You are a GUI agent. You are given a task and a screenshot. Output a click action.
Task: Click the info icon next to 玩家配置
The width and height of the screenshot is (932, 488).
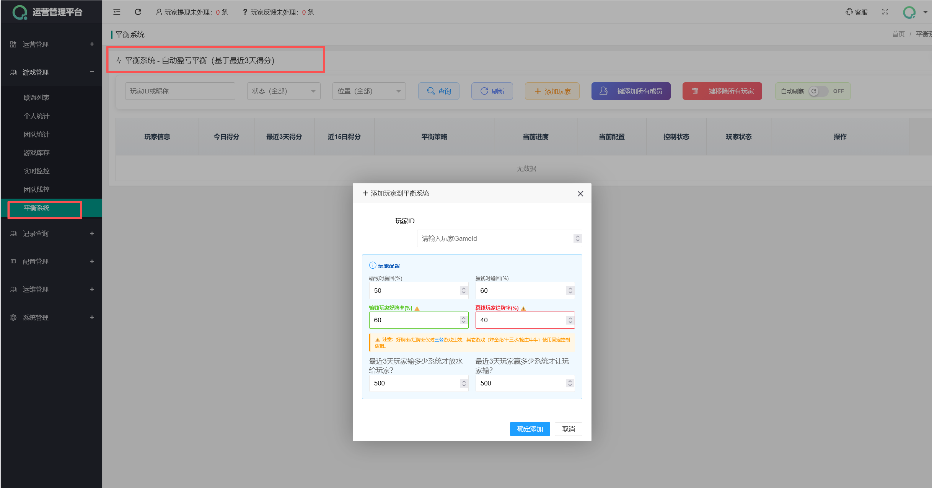[x=372, y=265]
